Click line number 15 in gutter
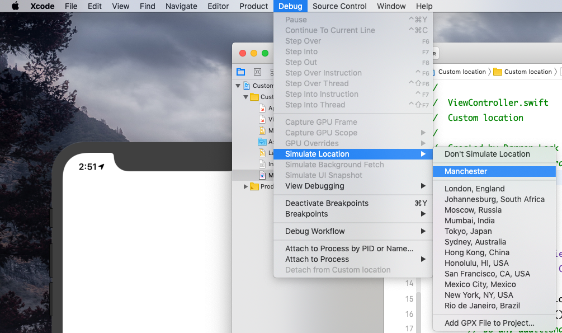 pyautogui.click(x=409, y=299)
